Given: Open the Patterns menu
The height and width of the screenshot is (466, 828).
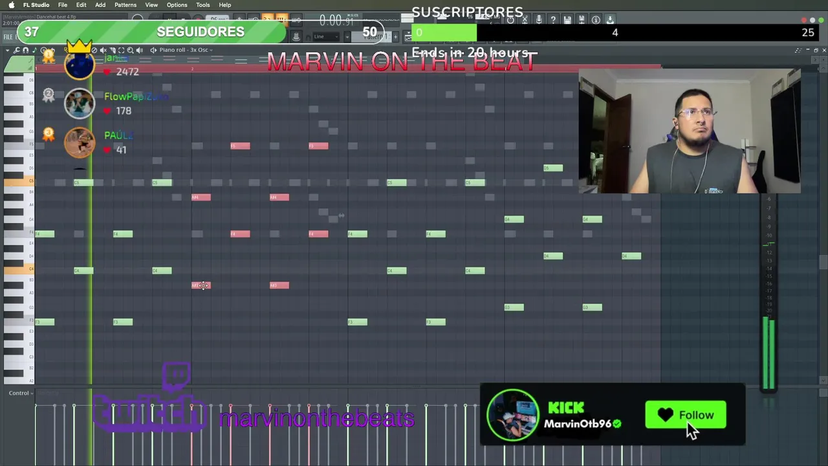Looking at the screenshot, I should pos(125,5).
